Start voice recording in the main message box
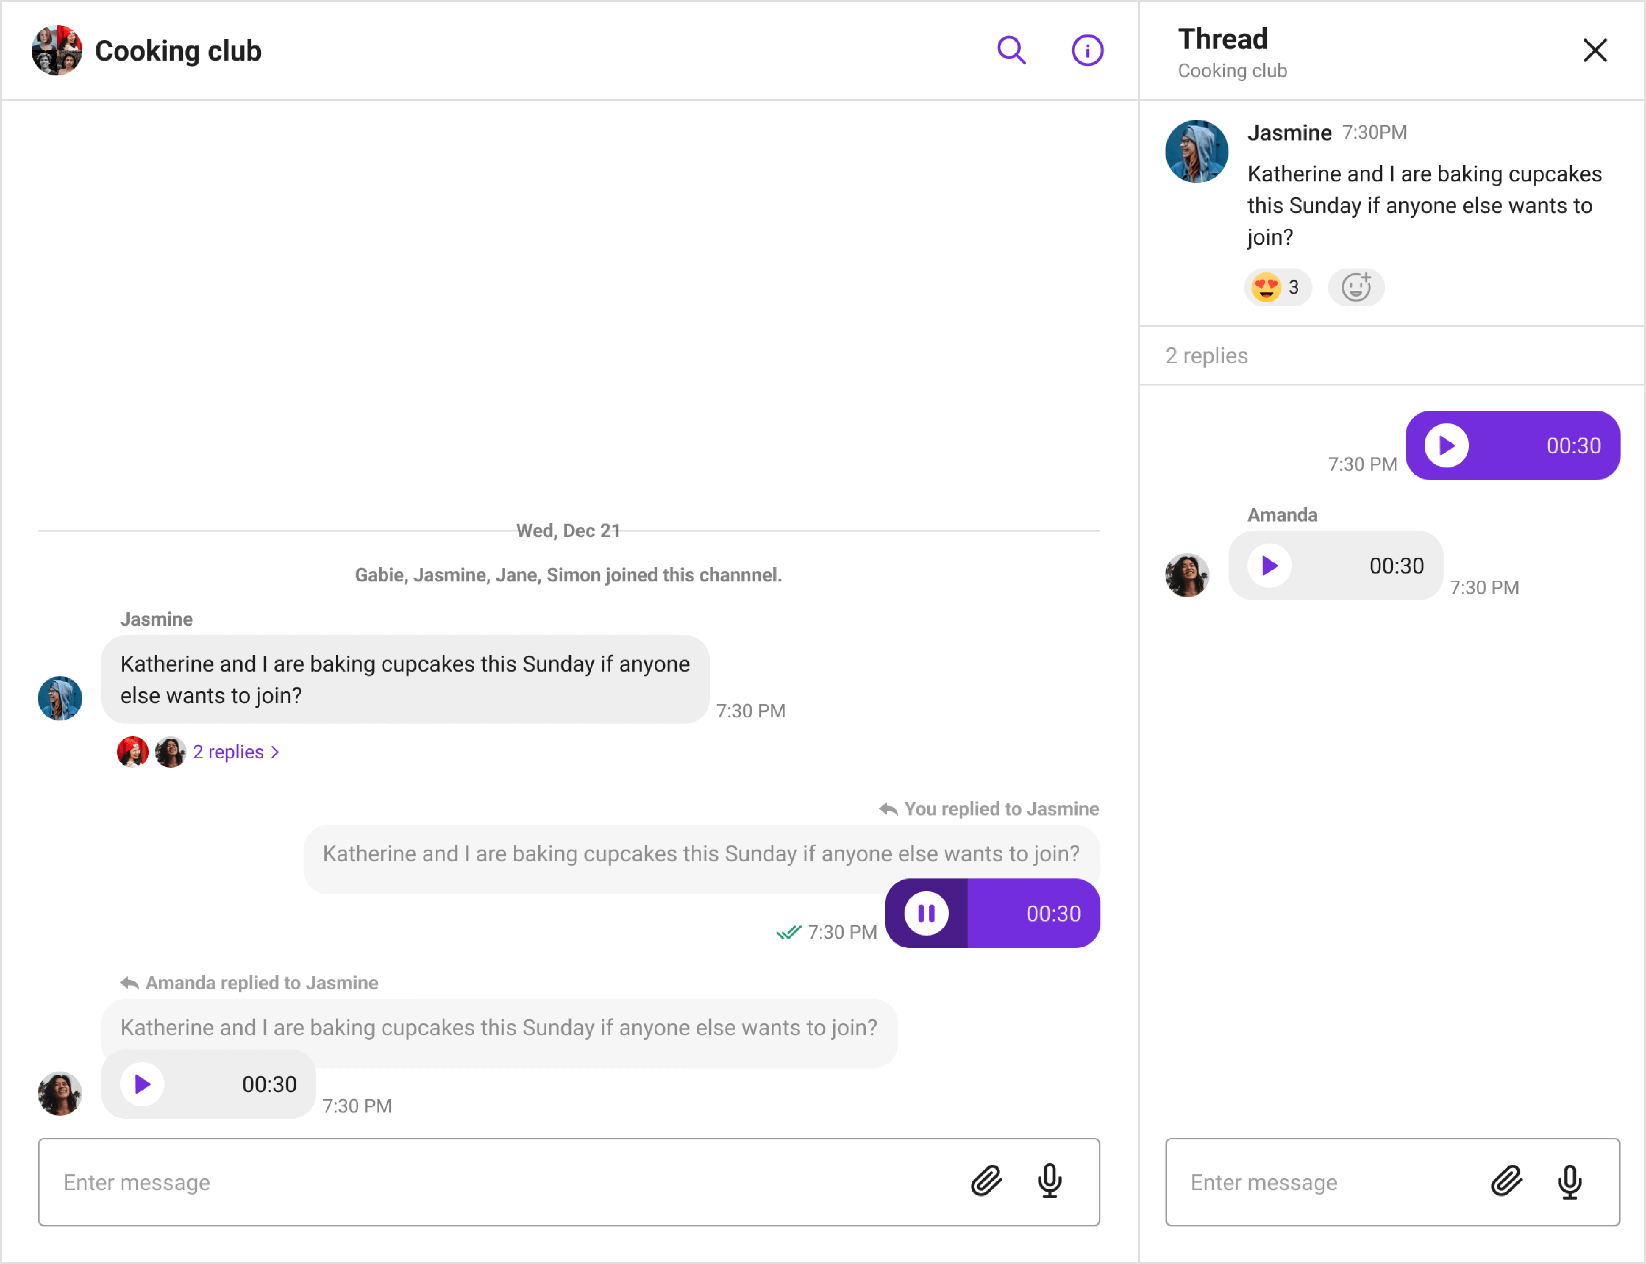This screenshot has width=1646, height=1264. pos(1049,1181)
